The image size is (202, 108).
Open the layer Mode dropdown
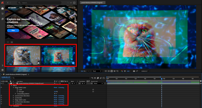(x=73, y=83)
